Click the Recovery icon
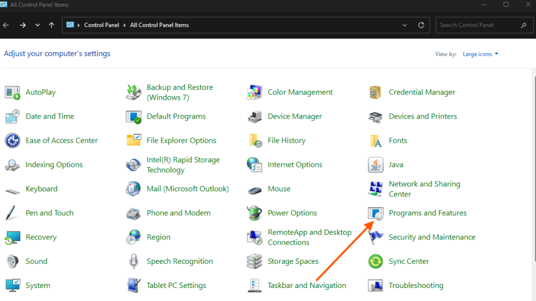Viewport: 536px width, 301px height. (13, 238)
